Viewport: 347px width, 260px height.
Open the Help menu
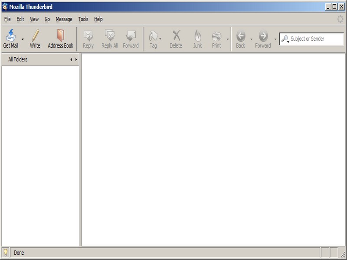98,19
